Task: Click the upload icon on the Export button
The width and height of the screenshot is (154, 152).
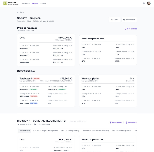Action: pos(112,19)
